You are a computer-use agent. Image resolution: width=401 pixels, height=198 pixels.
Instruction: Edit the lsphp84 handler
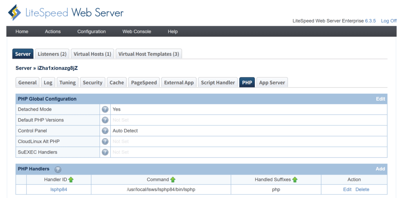(347, 189)
